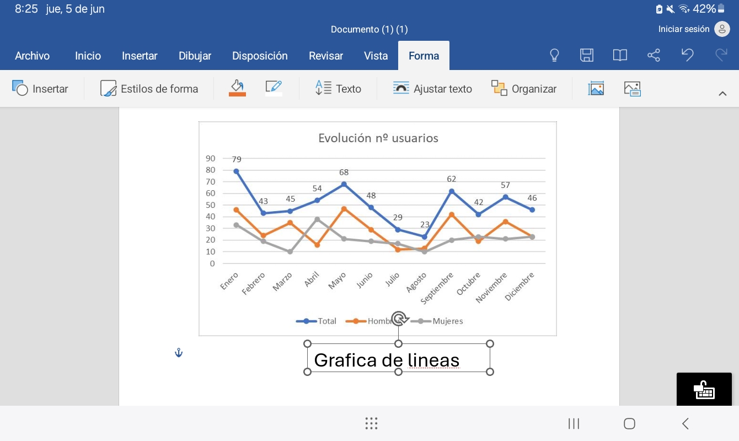
Task: Collapse the ribbon with the chevron
Action: point(722,94)
